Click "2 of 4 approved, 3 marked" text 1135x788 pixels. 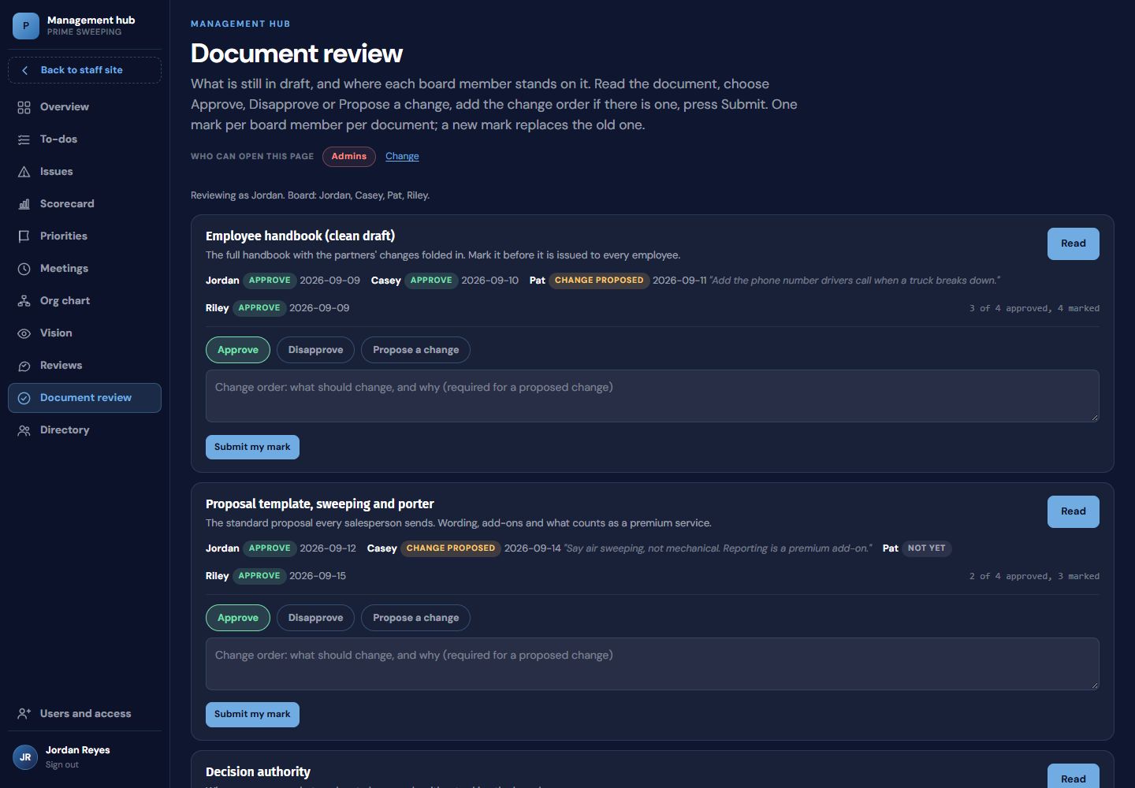[1034, 576]
